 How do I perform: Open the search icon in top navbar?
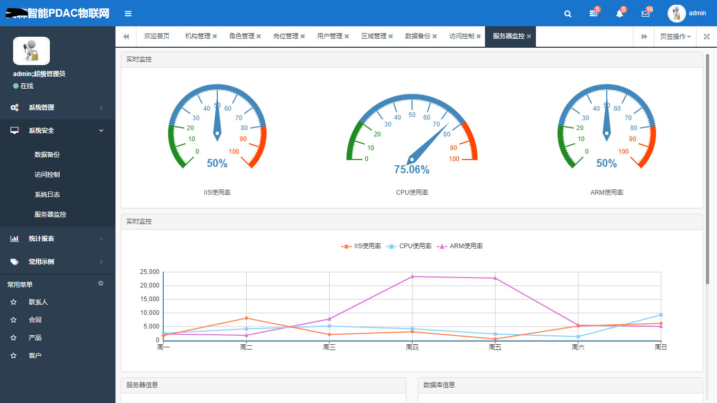(x=567, y=14)
